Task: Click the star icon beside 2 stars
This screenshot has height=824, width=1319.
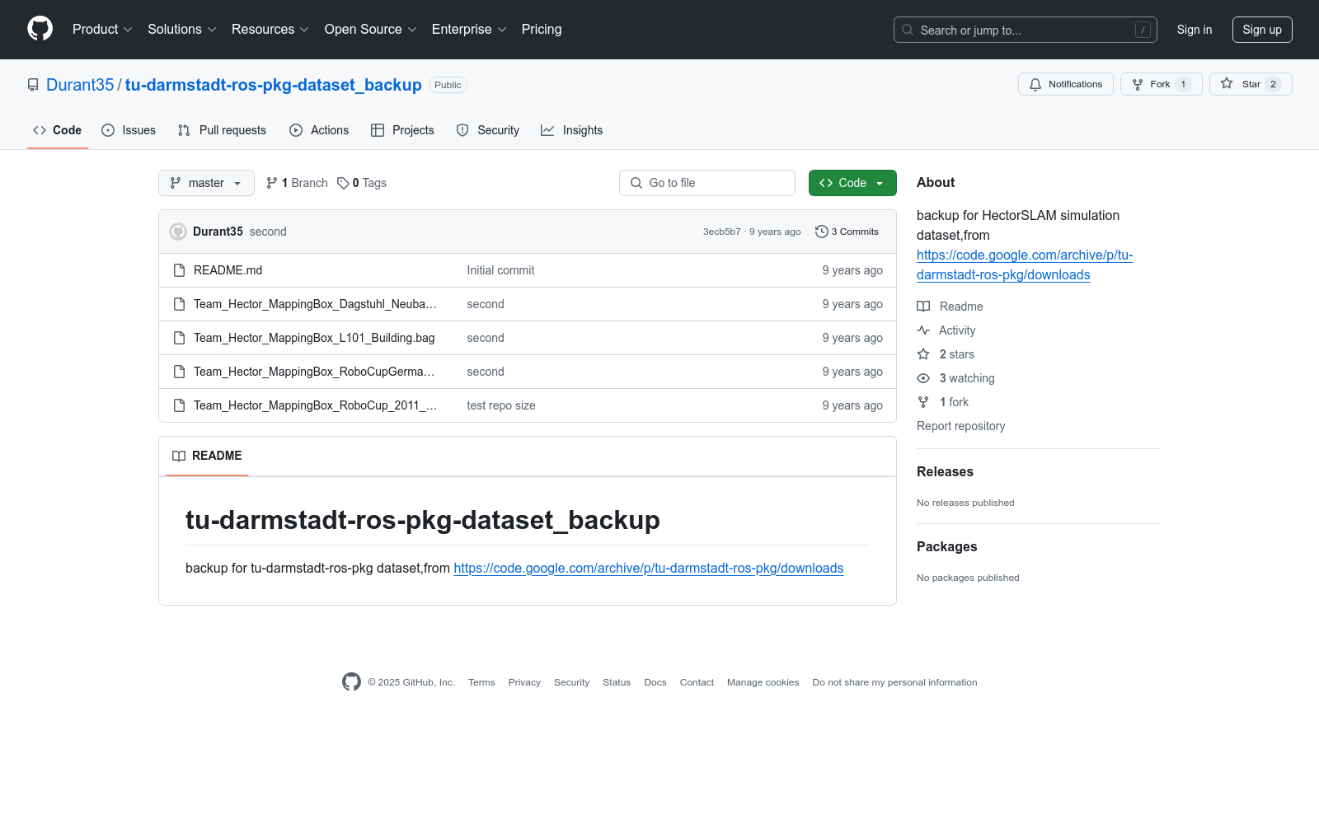Action: (x=923, y=354)
